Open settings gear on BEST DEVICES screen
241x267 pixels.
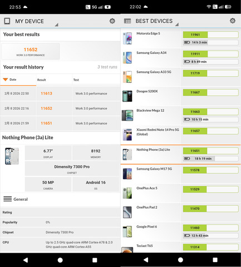(233, 21)
